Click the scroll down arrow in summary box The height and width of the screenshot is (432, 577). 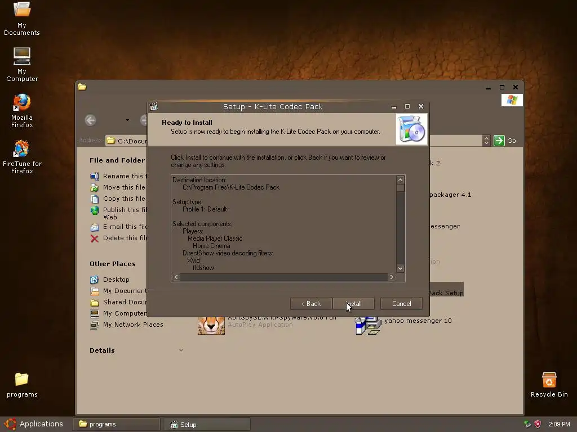point(401,268)
